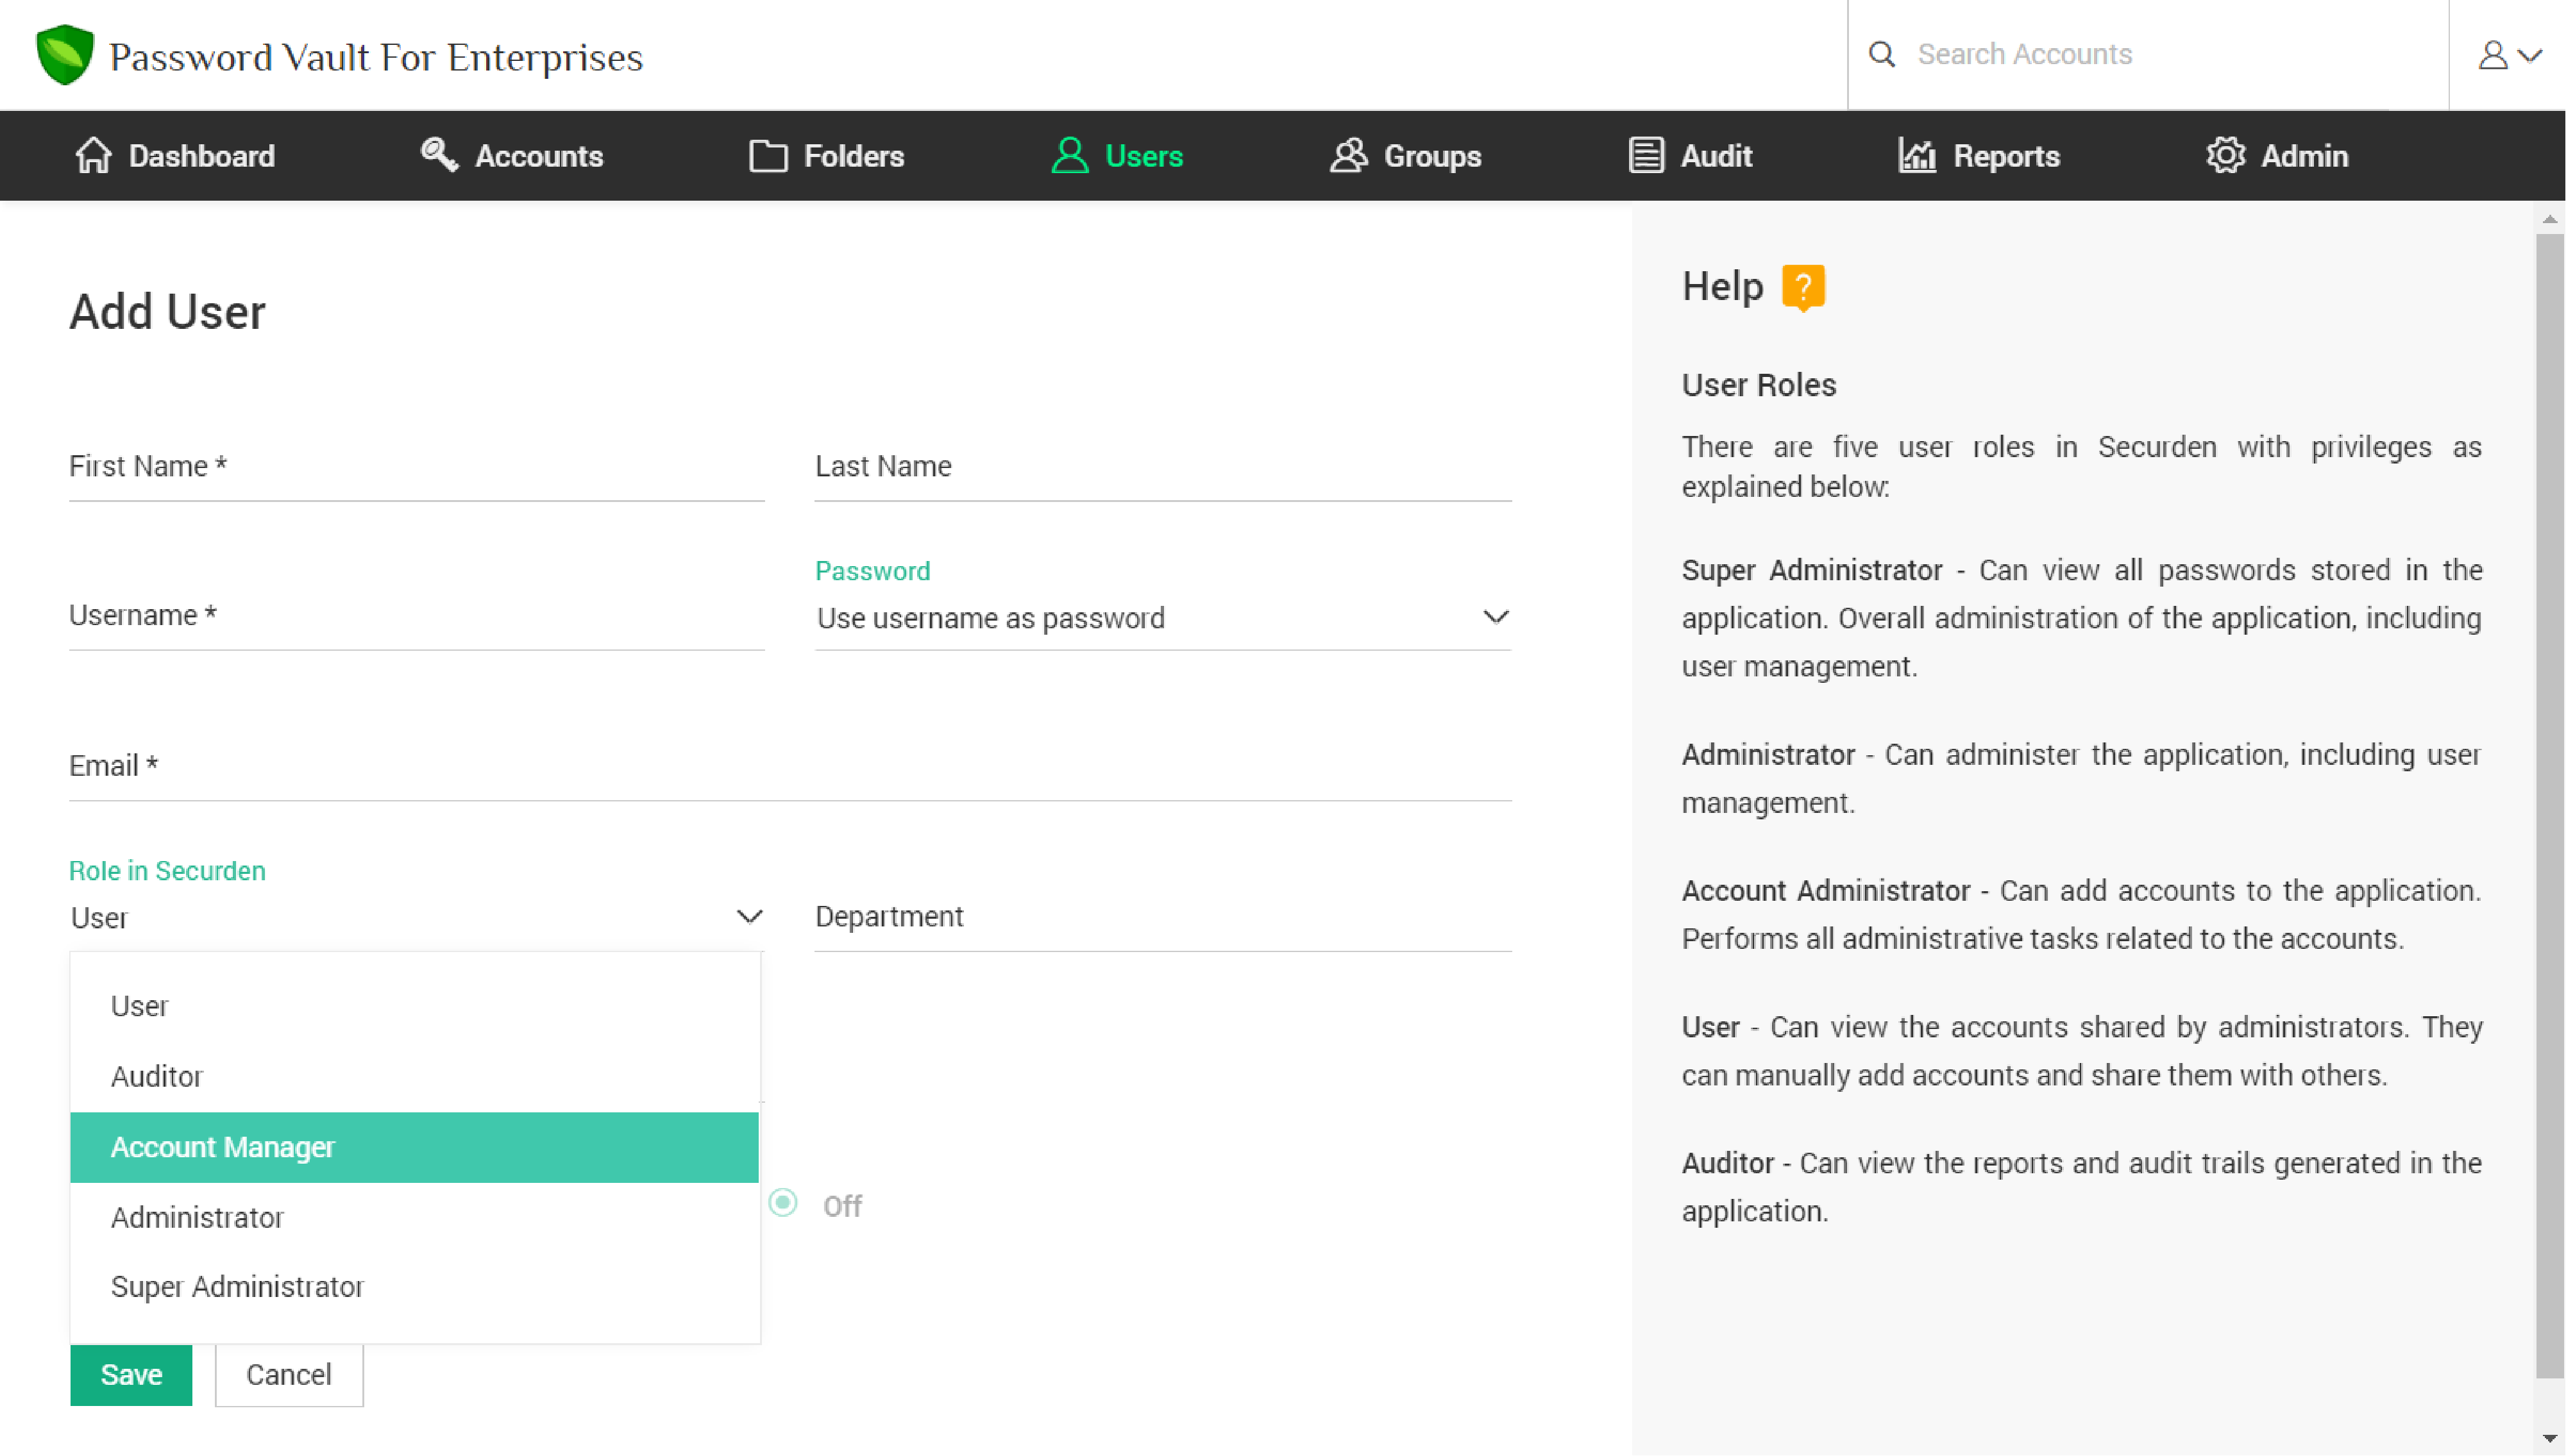Click the Cancel button

pyautogui.click(x=289, y=1375)
